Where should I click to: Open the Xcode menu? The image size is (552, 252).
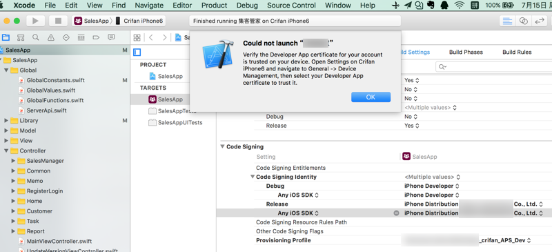(x=24, y=6)
